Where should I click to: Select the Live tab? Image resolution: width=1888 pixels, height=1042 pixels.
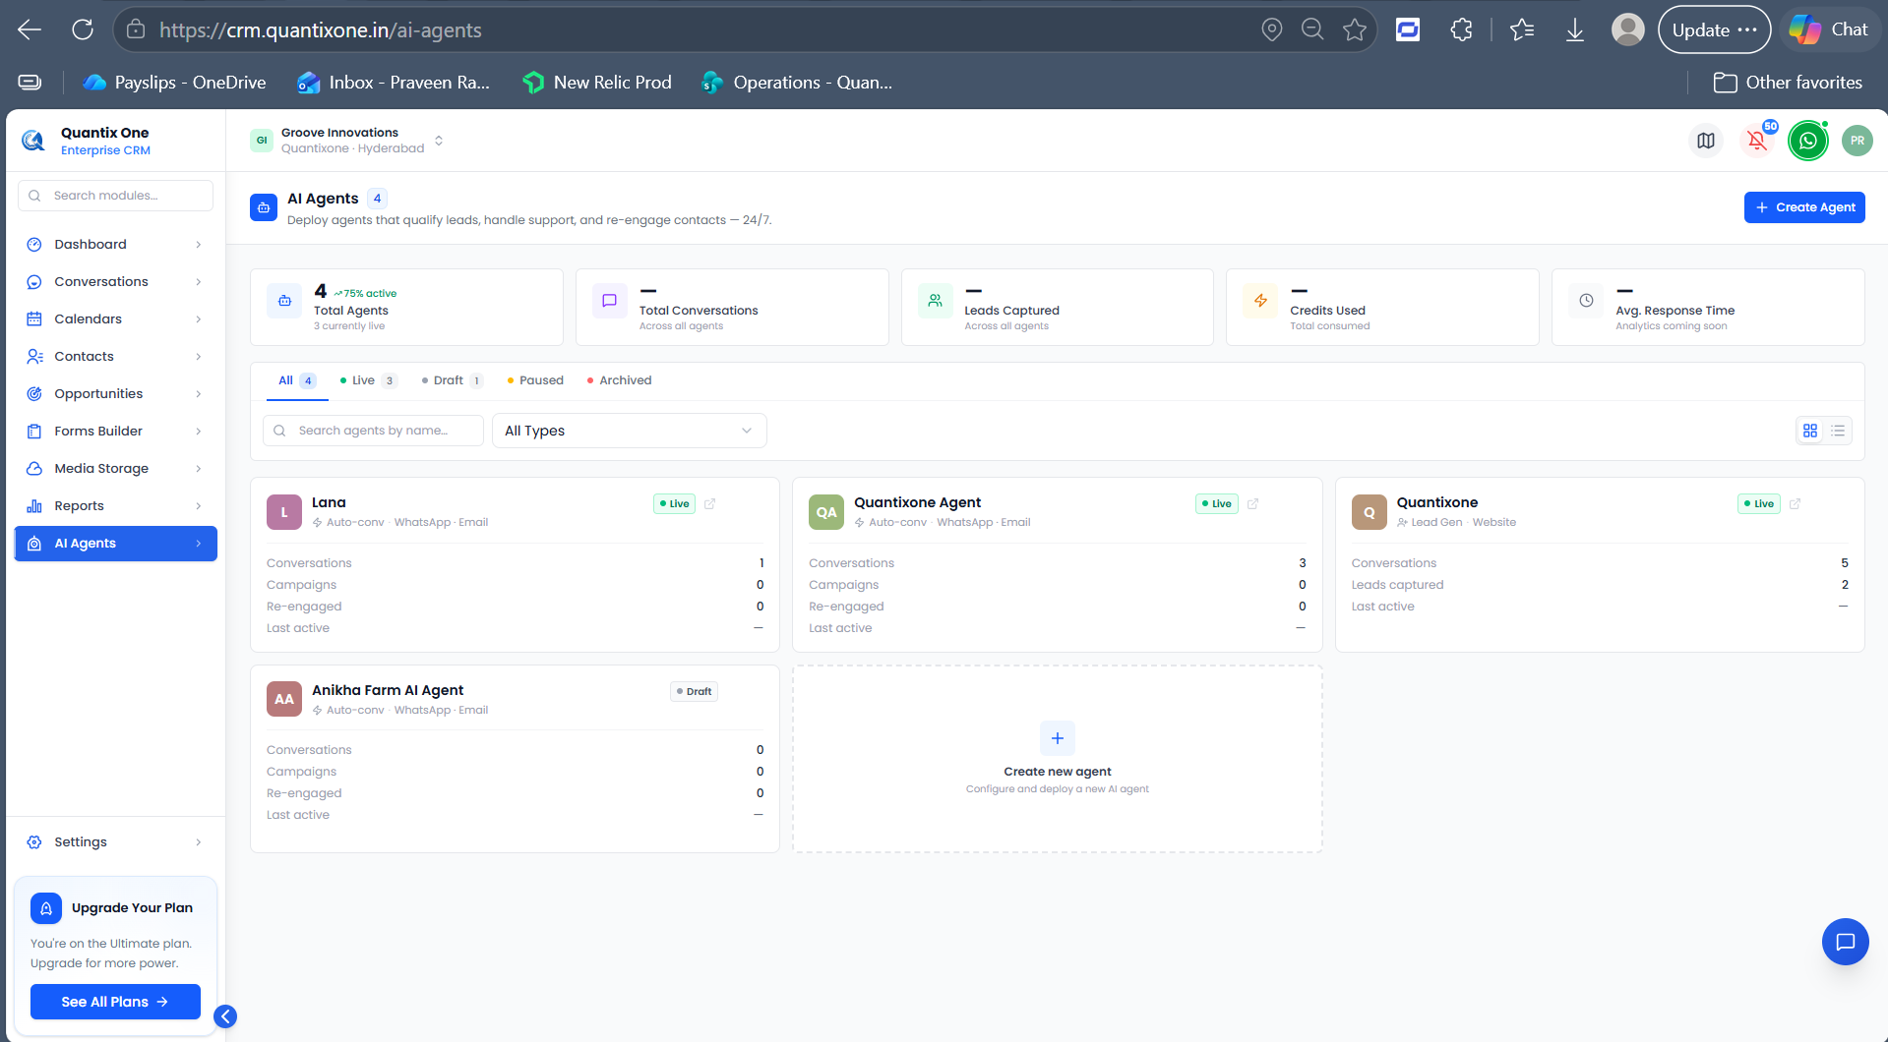click(368, 380)
